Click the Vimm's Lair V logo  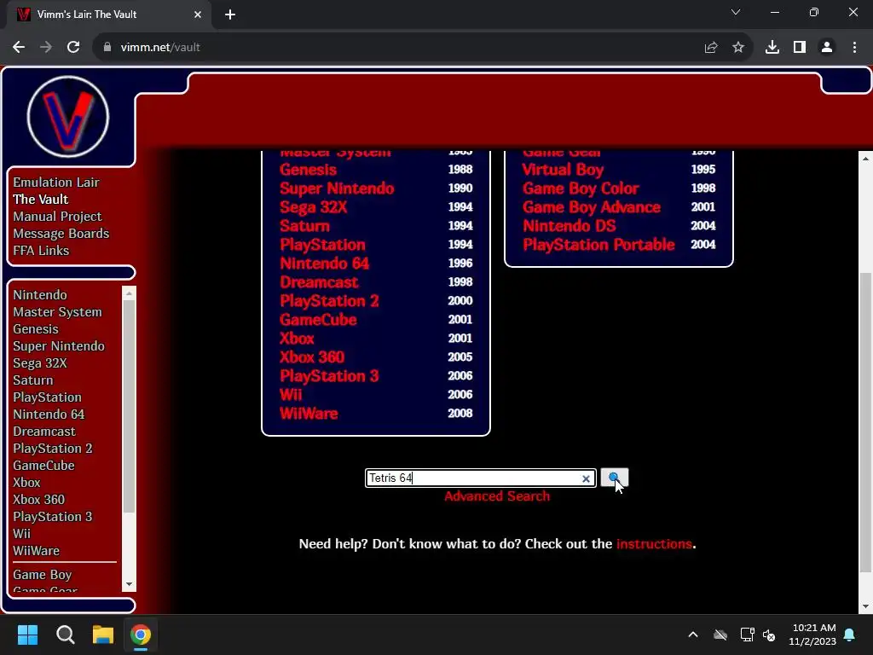click(68, 116)
